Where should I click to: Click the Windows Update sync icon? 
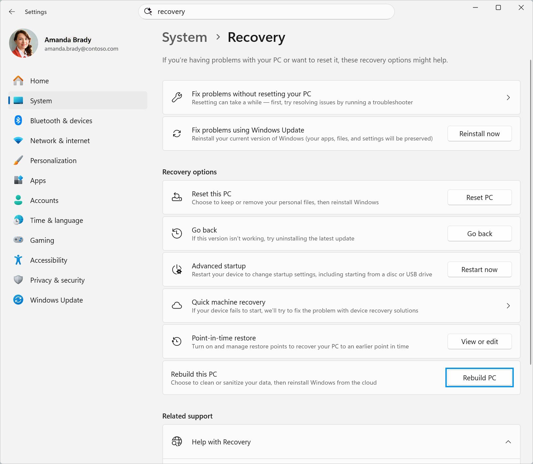(18, 300)
